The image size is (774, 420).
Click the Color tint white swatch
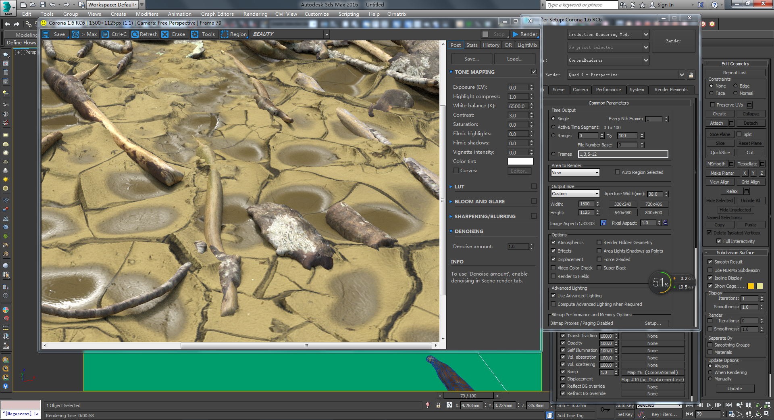(520, 161)
